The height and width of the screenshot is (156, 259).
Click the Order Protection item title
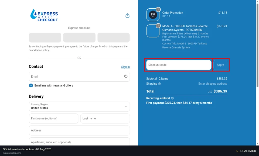(173, 13)
